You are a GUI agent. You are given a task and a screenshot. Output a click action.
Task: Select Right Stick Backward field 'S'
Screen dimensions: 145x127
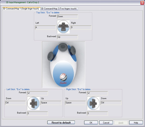click(x=98, y=113)
